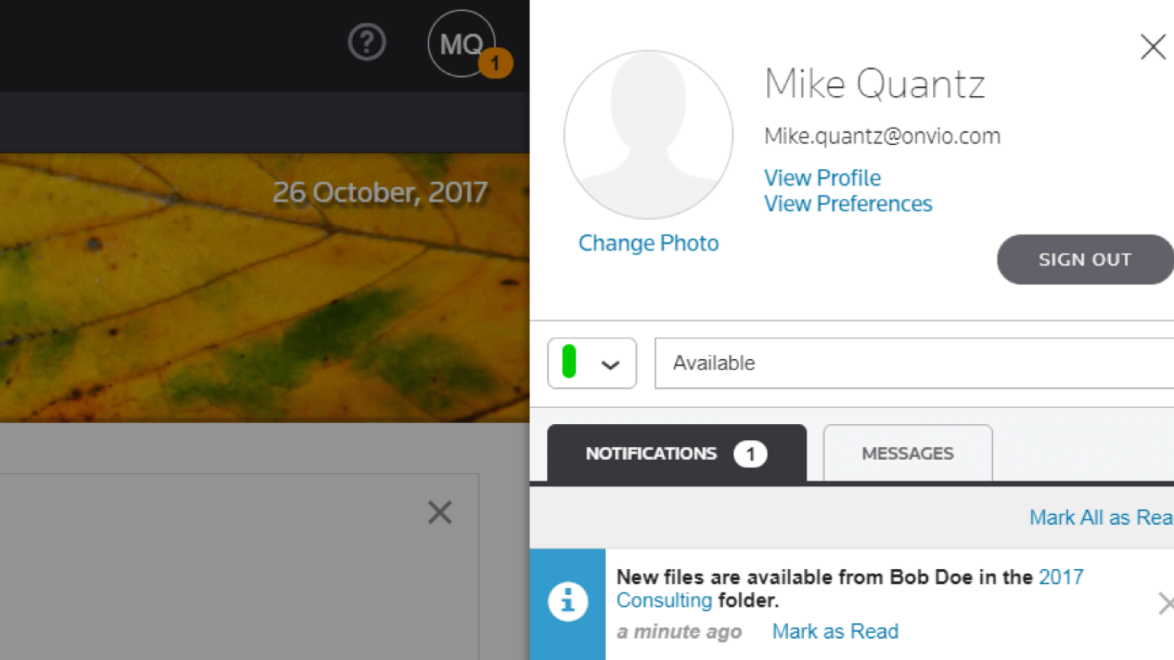Viewport: 1174px width, 660px height.
Task: Open the View Profile link
Action: [822, 178]
